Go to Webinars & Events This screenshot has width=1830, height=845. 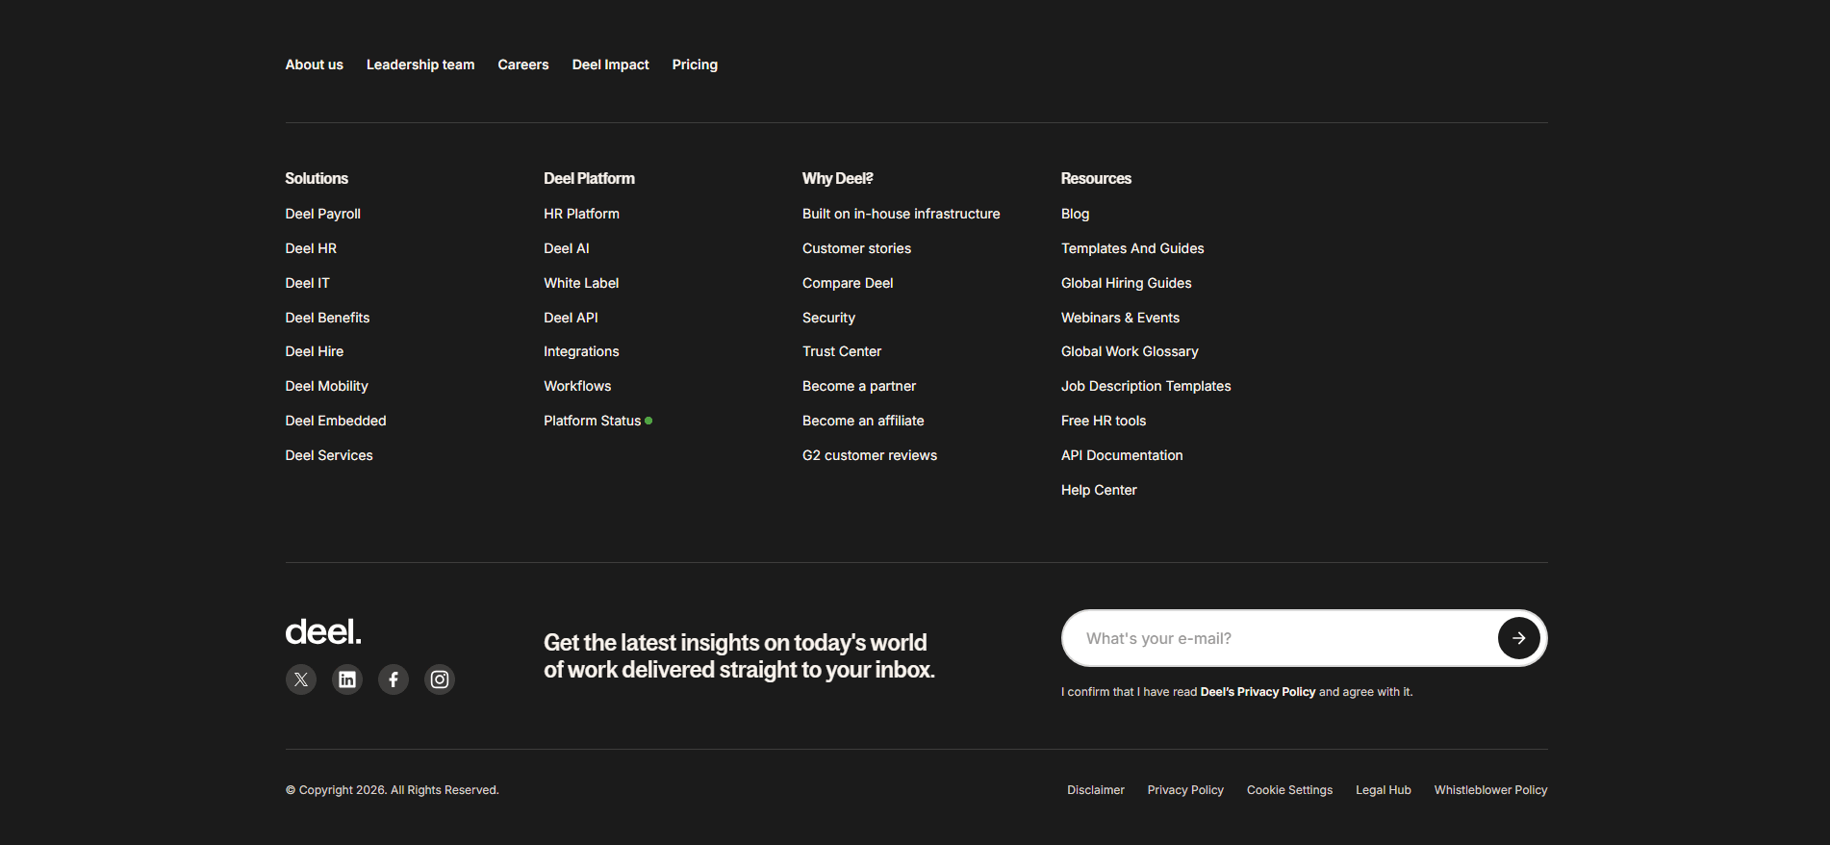[1120, 318]
